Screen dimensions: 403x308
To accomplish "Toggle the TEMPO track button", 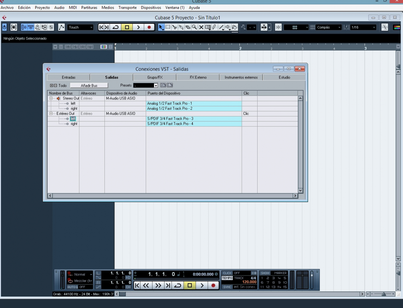I will (x=227, y=278).
